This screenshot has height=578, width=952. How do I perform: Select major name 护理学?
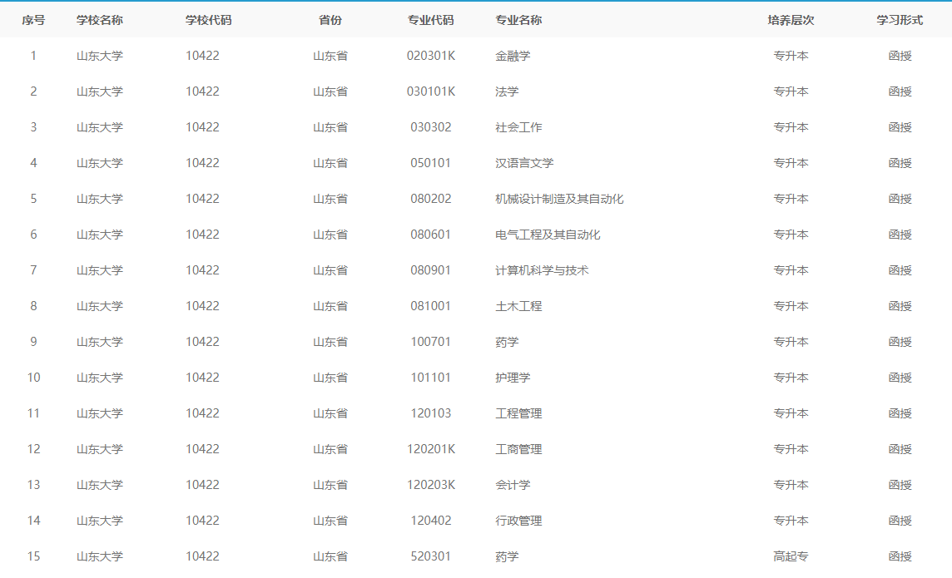(x=513, y=378)
